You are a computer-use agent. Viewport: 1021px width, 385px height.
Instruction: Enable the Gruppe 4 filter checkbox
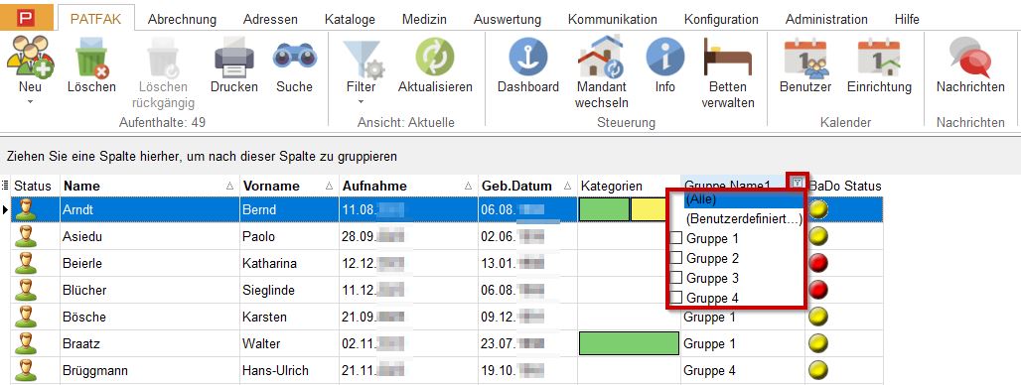tap(676, 298)
